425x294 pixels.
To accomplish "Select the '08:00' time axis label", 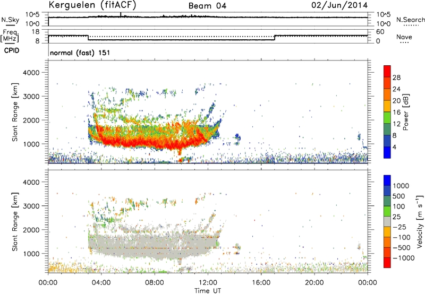I will coord(154,283).
